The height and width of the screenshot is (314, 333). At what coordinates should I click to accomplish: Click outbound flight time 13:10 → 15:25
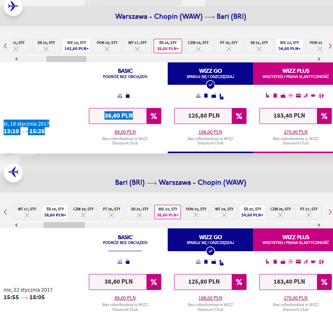pyautogui.click(x=24, y=132)
